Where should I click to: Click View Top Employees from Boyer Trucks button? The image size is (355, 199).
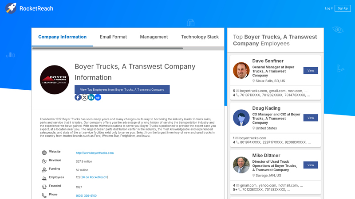point(122,90)
